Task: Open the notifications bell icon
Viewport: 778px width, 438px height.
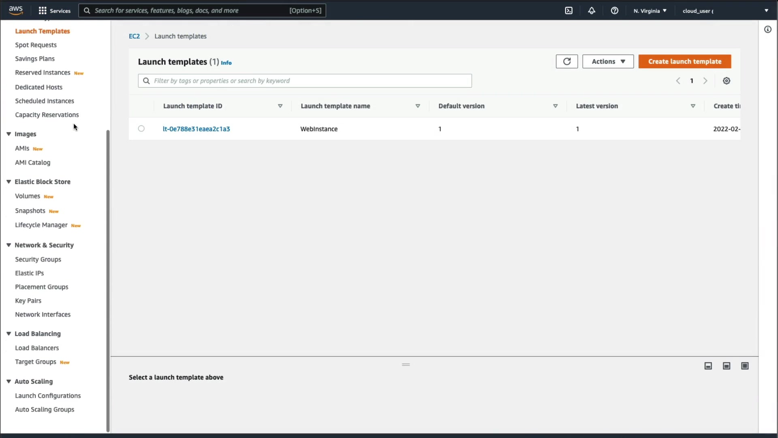Action: click(x=592, y=11)
